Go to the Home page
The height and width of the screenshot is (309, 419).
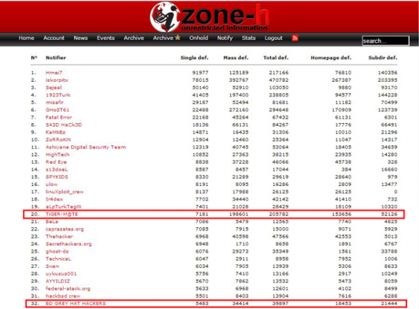coord(27,38)
